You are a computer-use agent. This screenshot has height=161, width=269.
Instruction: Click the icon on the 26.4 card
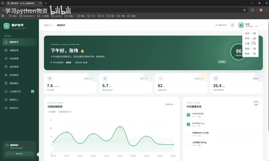click(216, 79)
